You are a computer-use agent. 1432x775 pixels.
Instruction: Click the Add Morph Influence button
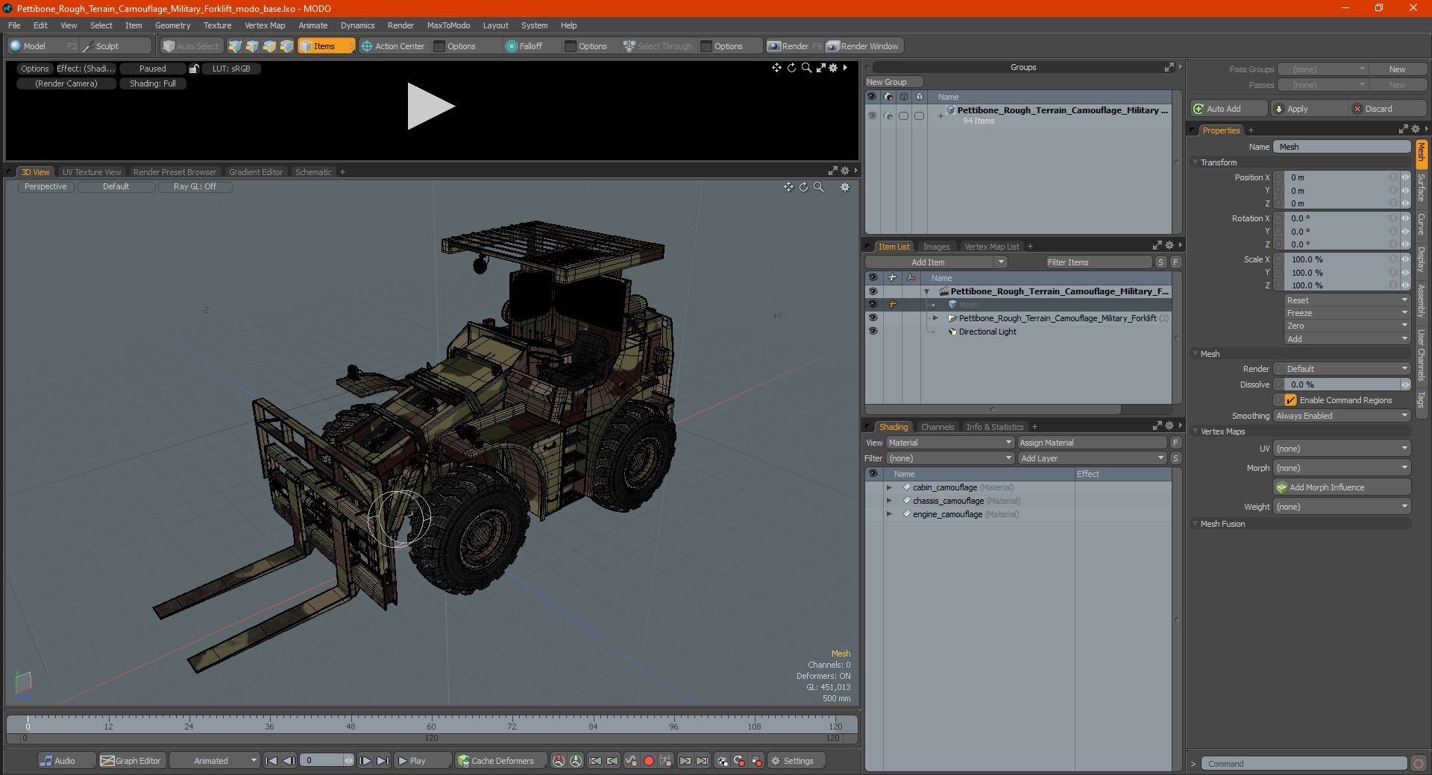pyautogui.click(x=1342, y=487)
